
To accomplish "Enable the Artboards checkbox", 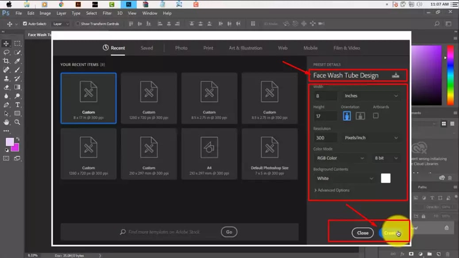I will click(376, 116).
